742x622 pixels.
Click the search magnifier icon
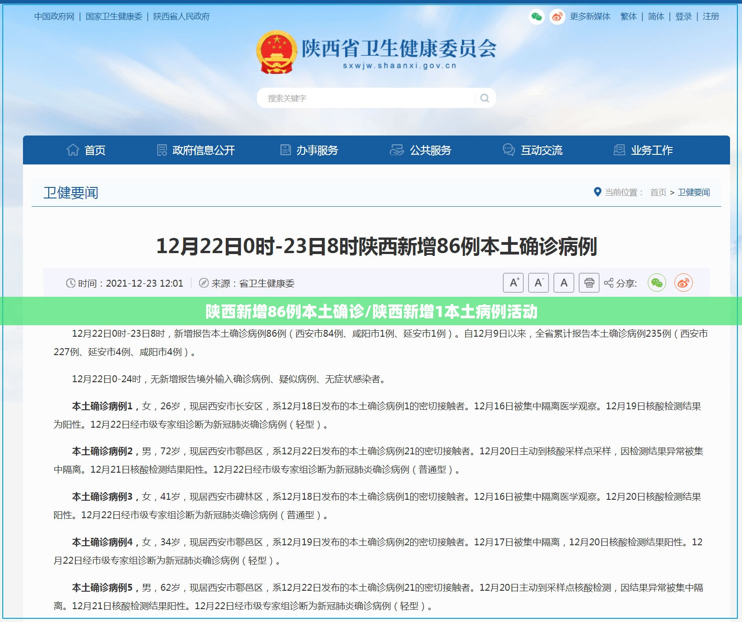click(485, 98)
